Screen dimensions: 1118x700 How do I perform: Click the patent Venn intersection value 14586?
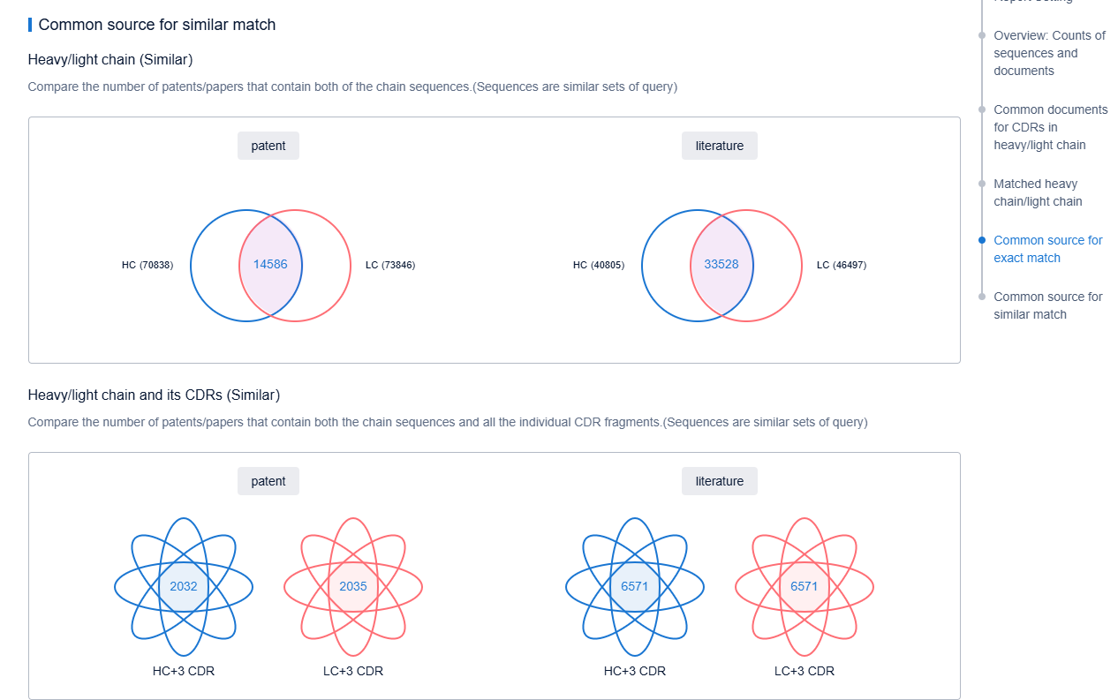[270, 264]
